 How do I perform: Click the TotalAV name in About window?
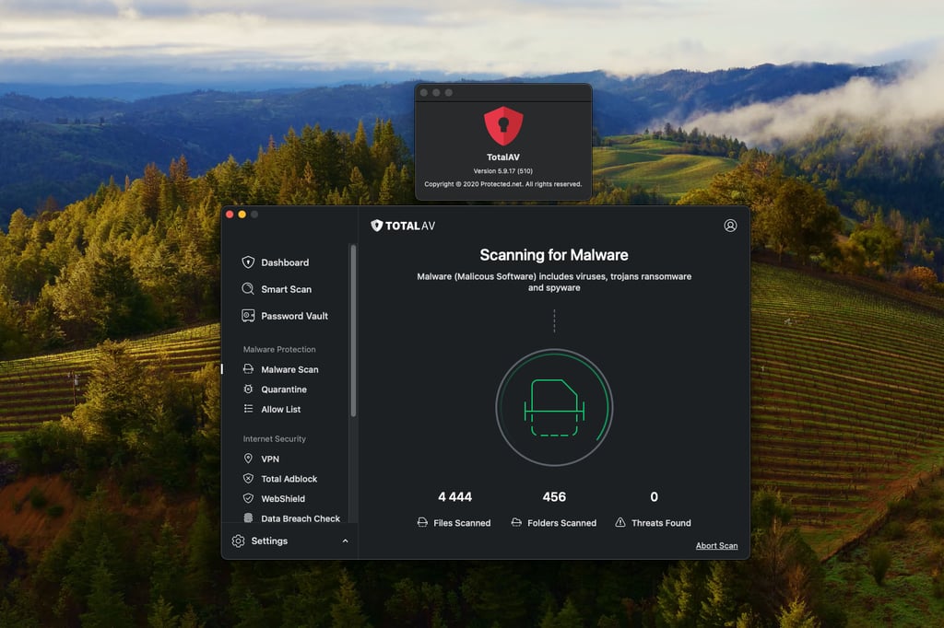503,157
